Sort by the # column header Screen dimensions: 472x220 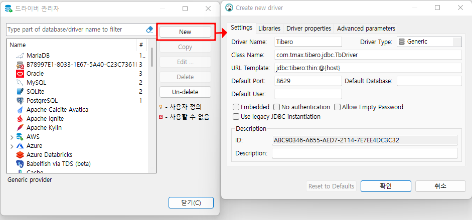coord(141,45)
